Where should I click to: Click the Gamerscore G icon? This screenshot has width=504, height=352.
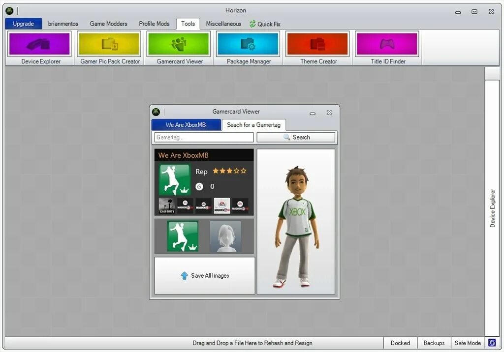[x=199, y=187]
